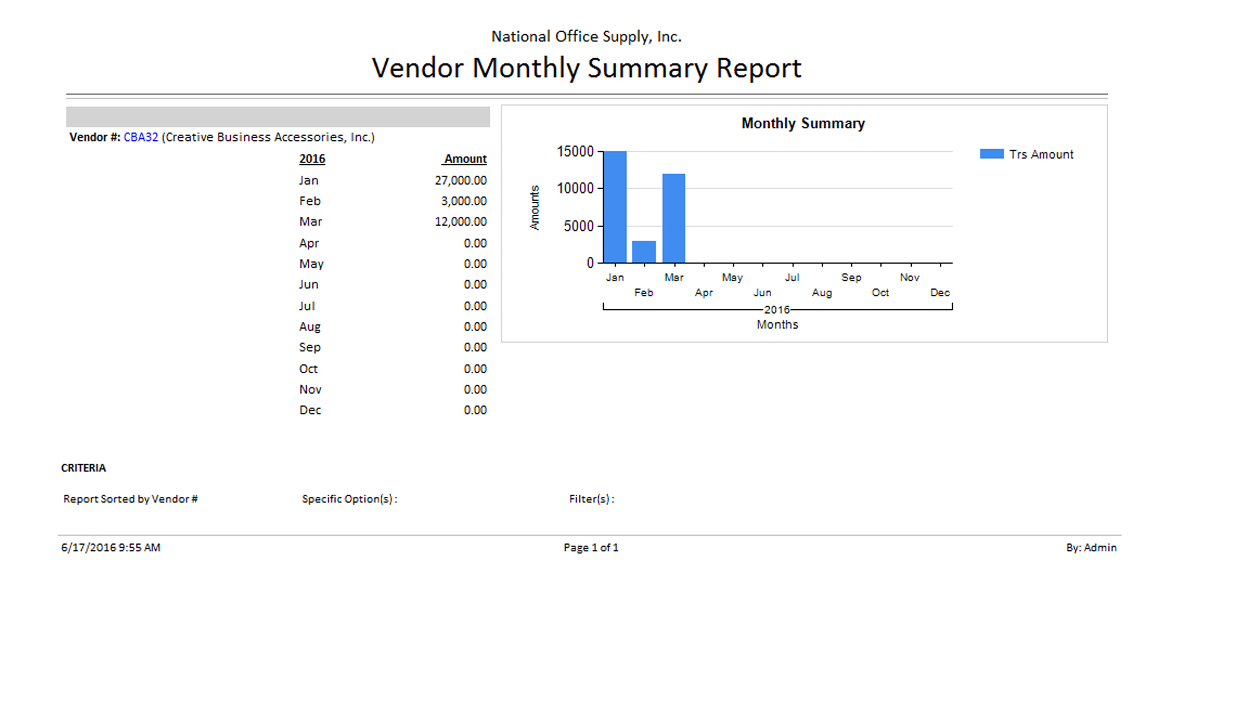Click the Dec month row label
The image size is (1255, 714).
tap(310, 410)
